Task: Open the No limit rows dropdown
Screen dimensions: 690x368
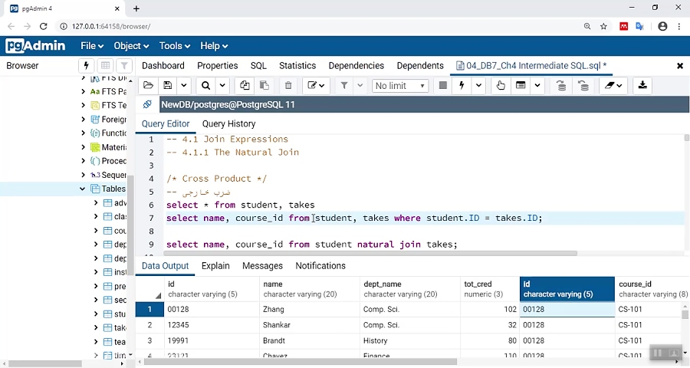Action: pyautogui.click(x=399, y=86)
